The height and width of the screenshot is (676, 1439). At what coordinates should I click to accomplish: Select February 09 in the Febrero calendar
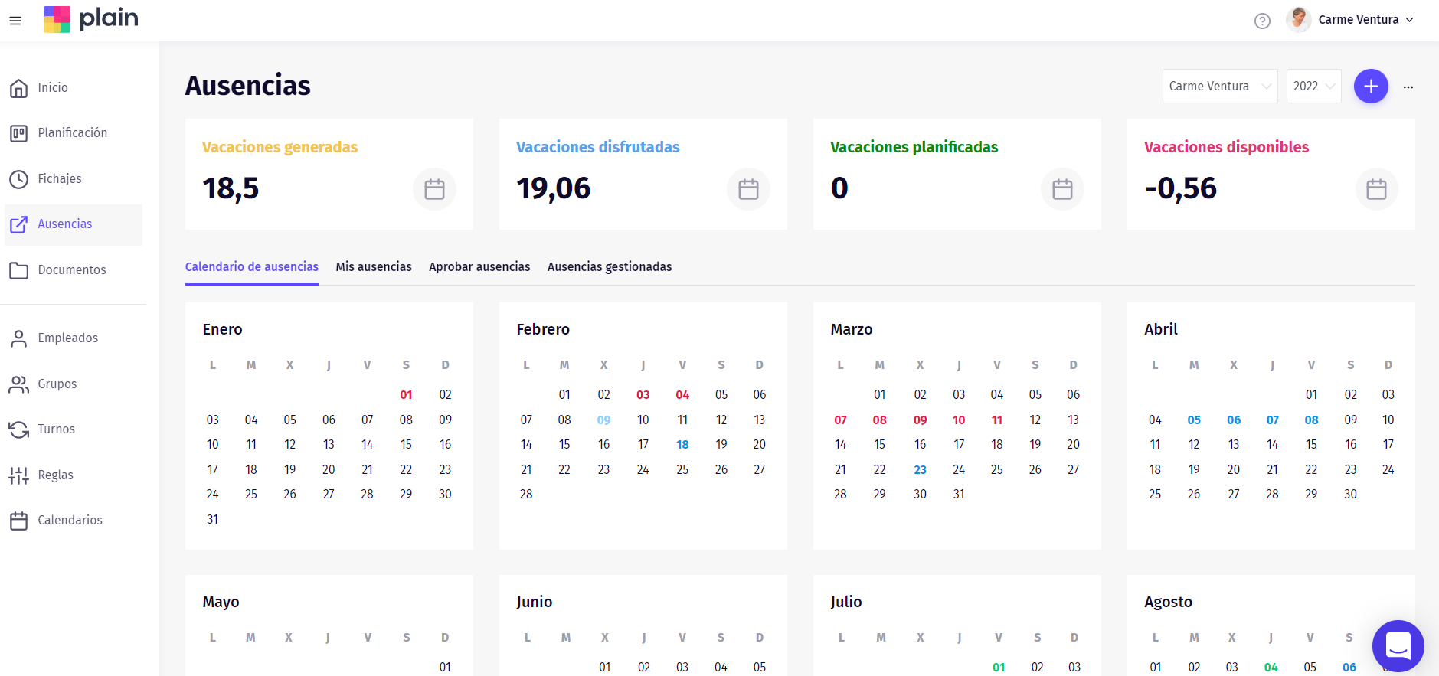point(604,420)
